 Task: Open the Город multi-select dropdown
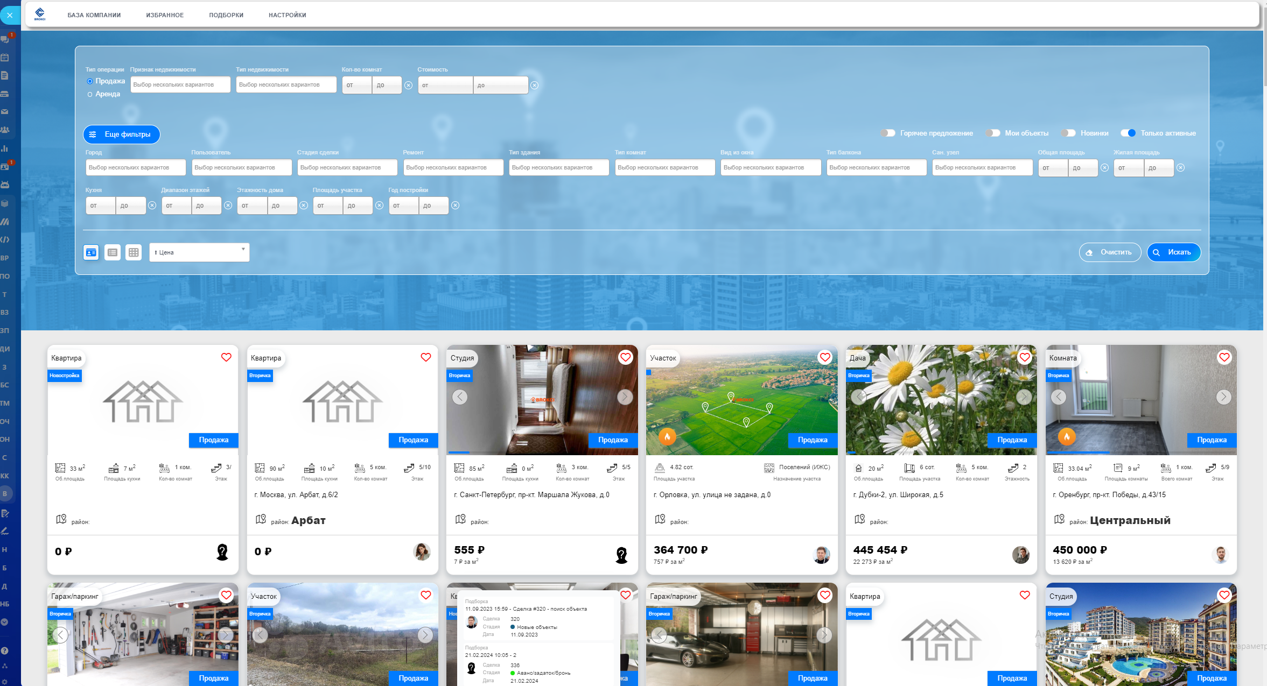[135, 167]
